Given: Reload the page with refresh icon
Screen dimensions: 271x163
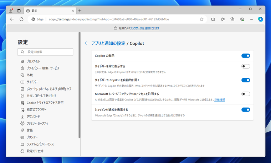Looking at the screenshot, I should 21,19.
